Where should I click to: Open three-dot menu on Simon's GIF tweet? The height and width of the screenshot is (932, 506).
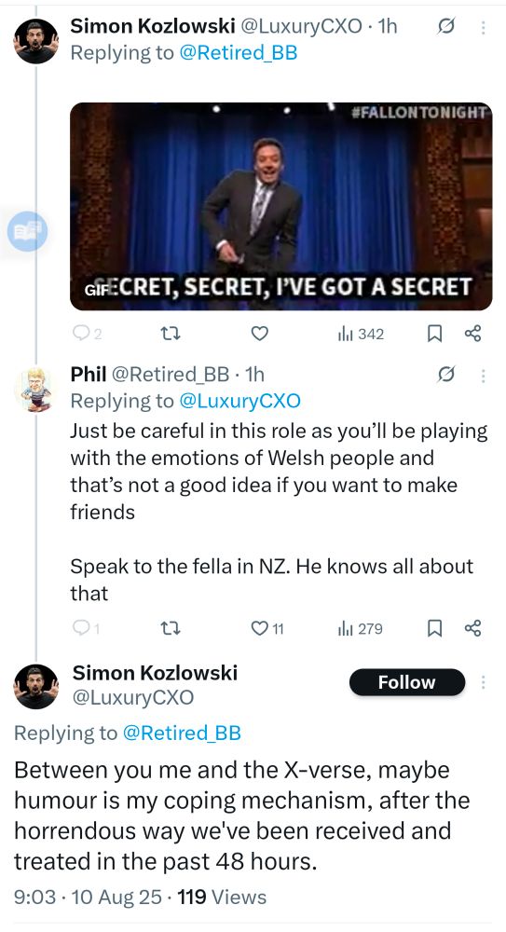[x=483, y=27]
